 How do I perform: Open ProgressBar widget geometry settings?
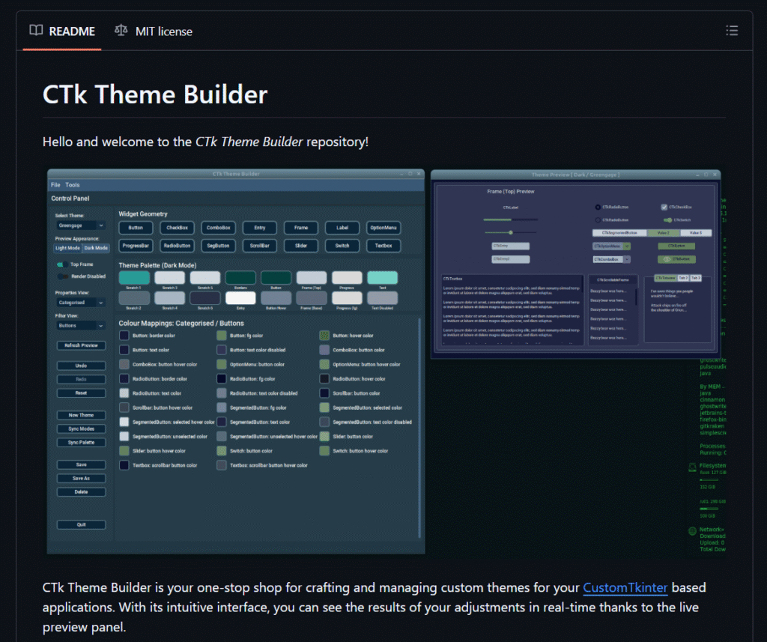tap(136, 246)
